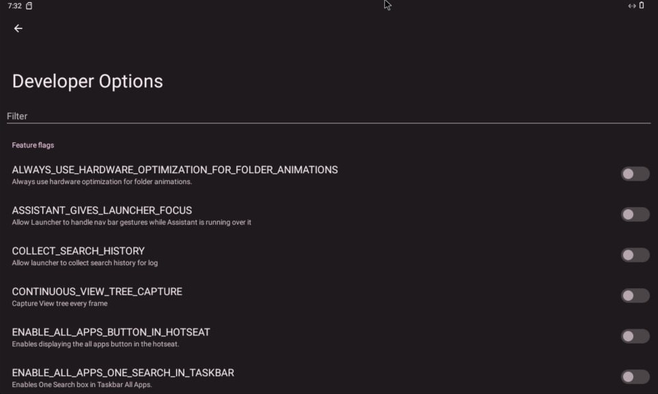Select the COLLECT_SEARCH_HISTORY flag label
This screenshot has height=394, width=658.
[x=78, y=251]
